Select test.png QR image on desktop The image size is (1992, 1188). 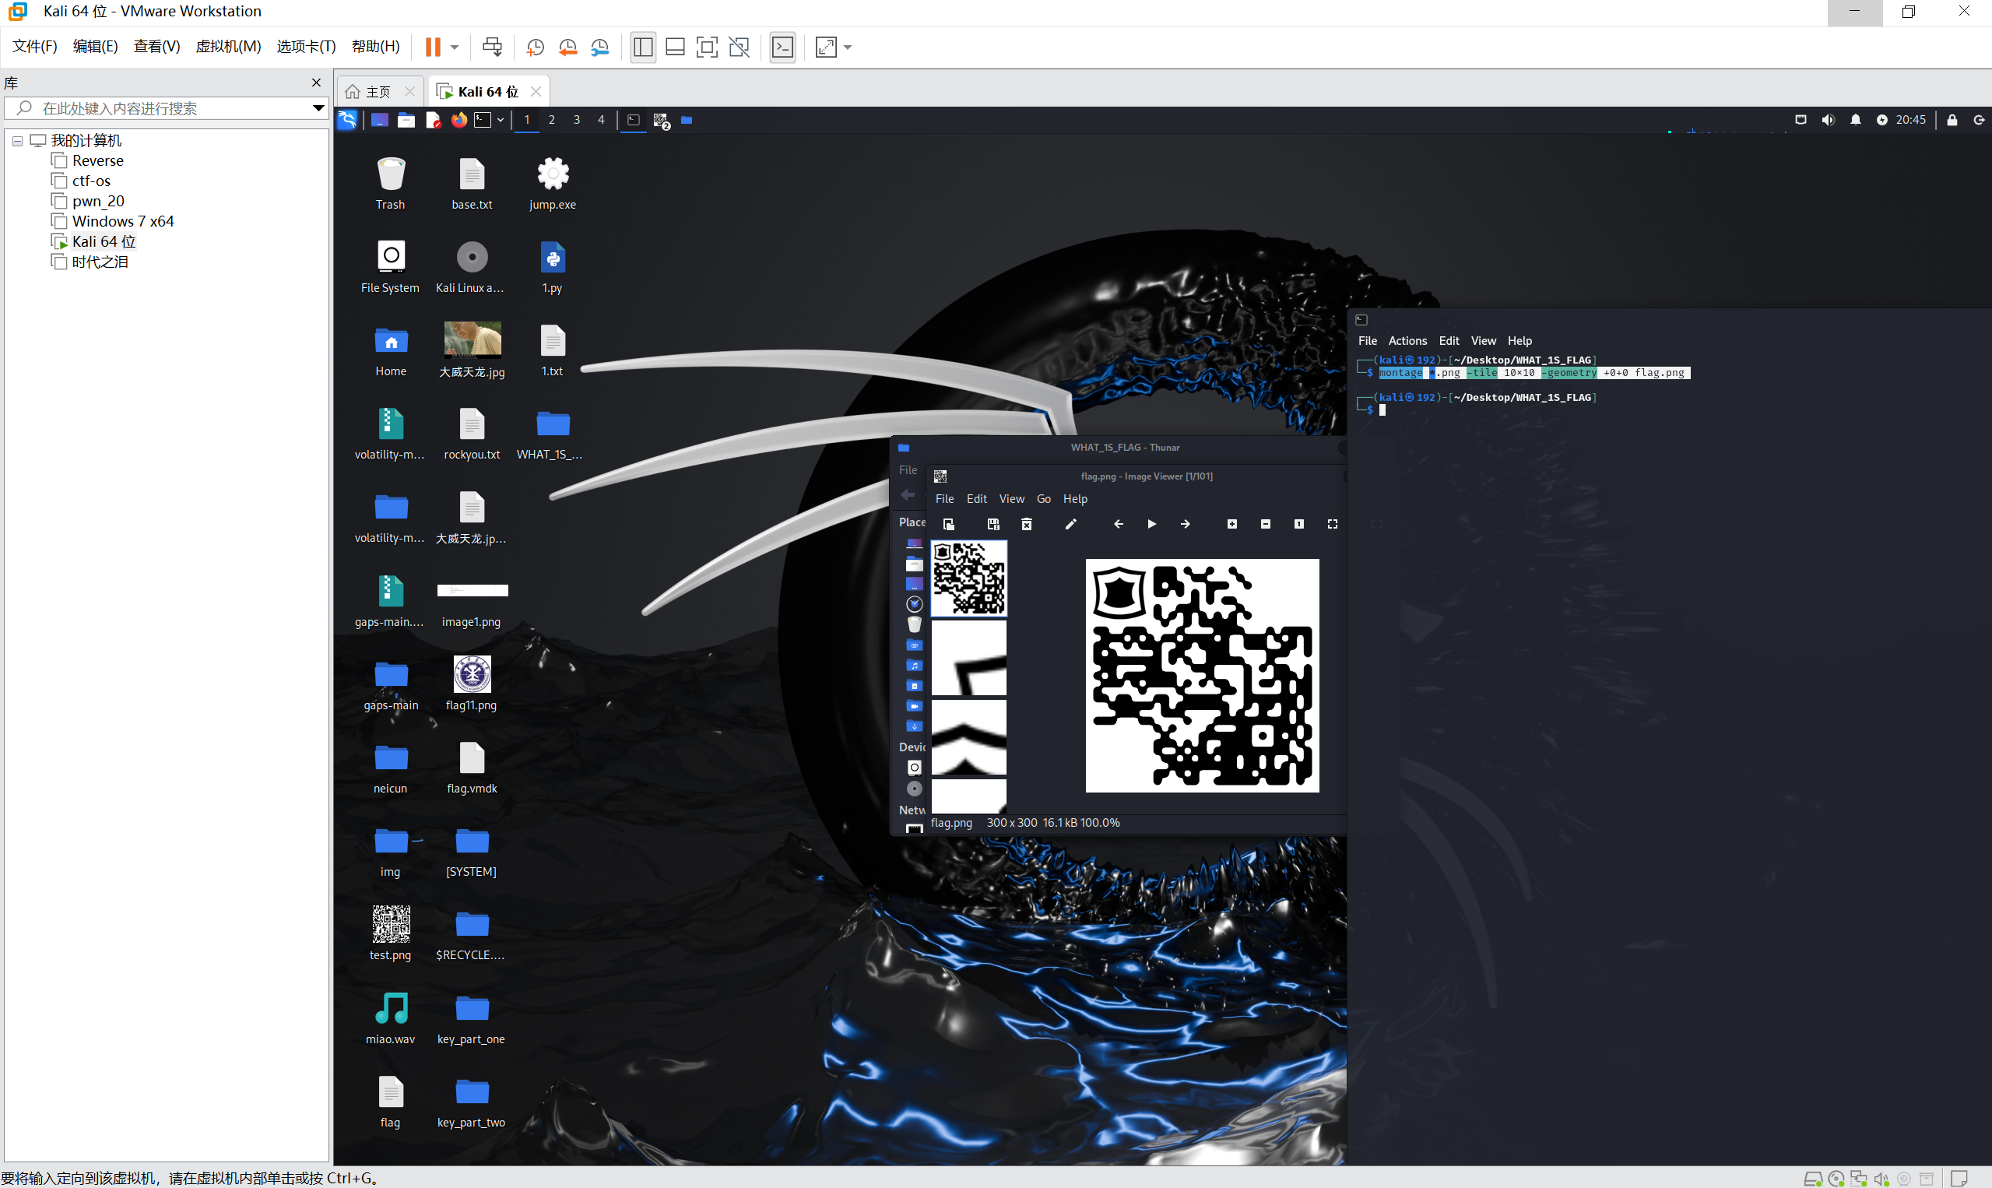coord(391,934)
